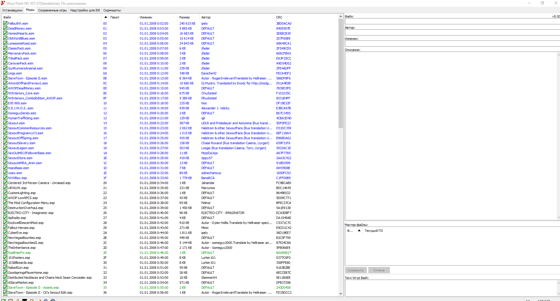Image resolution: width=560 pixels, height=301 pixels.
Task: Open the Сохраненные игры tab
Action: pos(53,10)
